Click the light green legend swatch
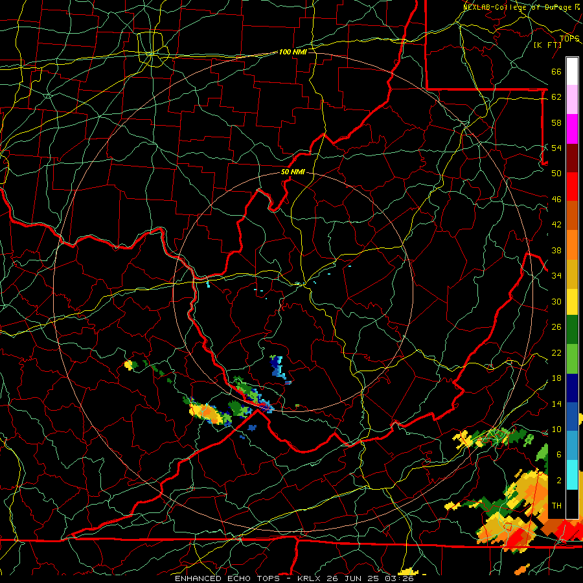The width and height of the screenshot is (583, 583). pos(572,359)
